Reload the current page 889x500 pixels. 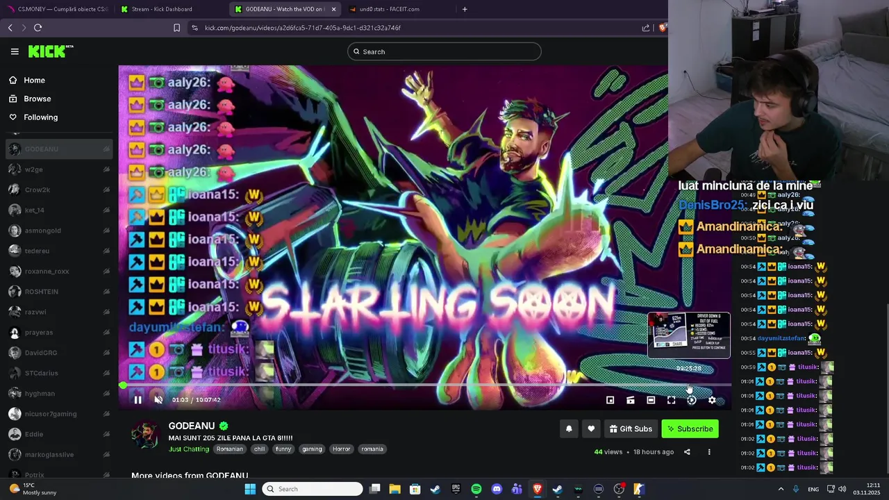click(38, 28)
